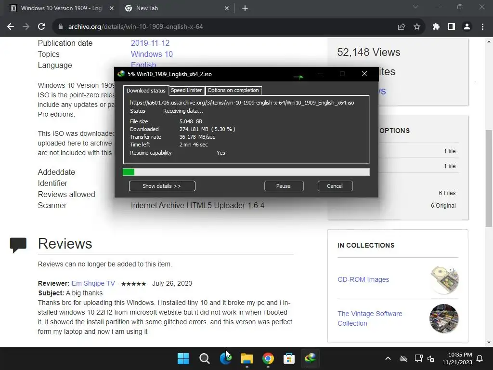Click the Vintage Software Collection thumbnail
The image size is (493, 370).
pyautogui.click(x=444, y=318)
